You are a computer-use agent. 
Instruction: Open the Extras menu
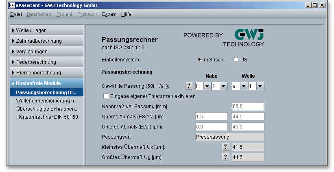(109, 14)
